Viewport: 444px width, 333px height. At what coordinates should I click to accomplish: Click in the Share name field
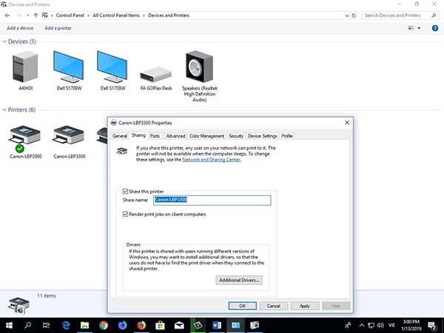pos(212,201)
